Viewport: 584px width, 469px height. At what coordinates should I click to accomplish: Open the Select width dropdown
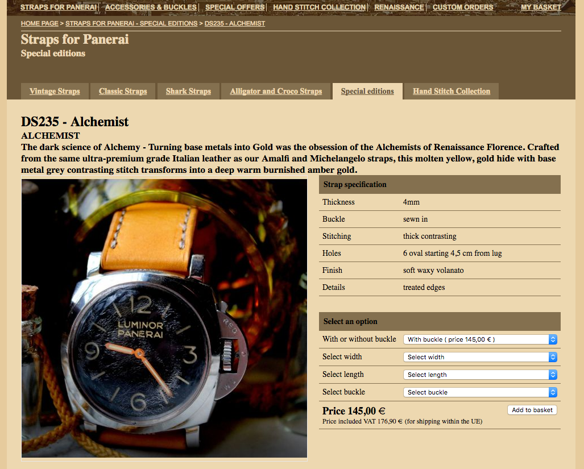click(480, 357)
